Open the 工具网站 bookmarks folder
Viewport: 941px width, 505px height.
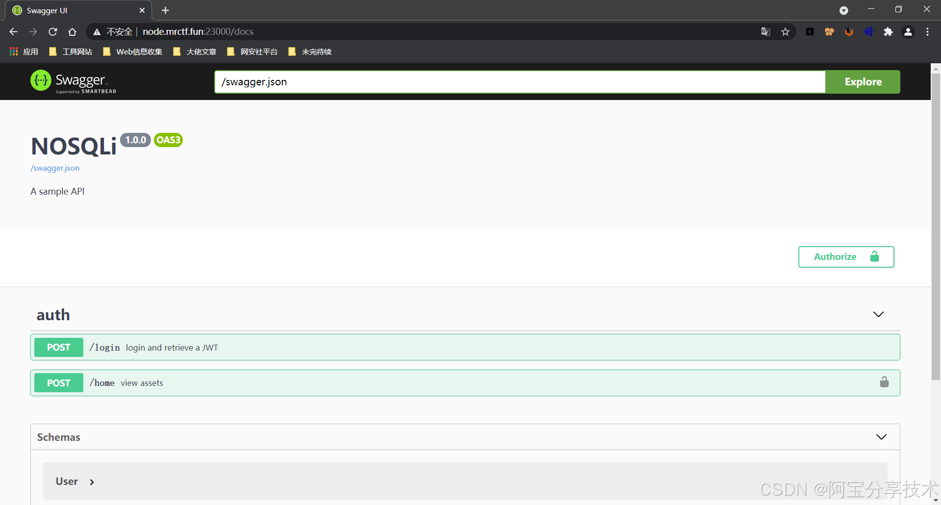(71, 51)
